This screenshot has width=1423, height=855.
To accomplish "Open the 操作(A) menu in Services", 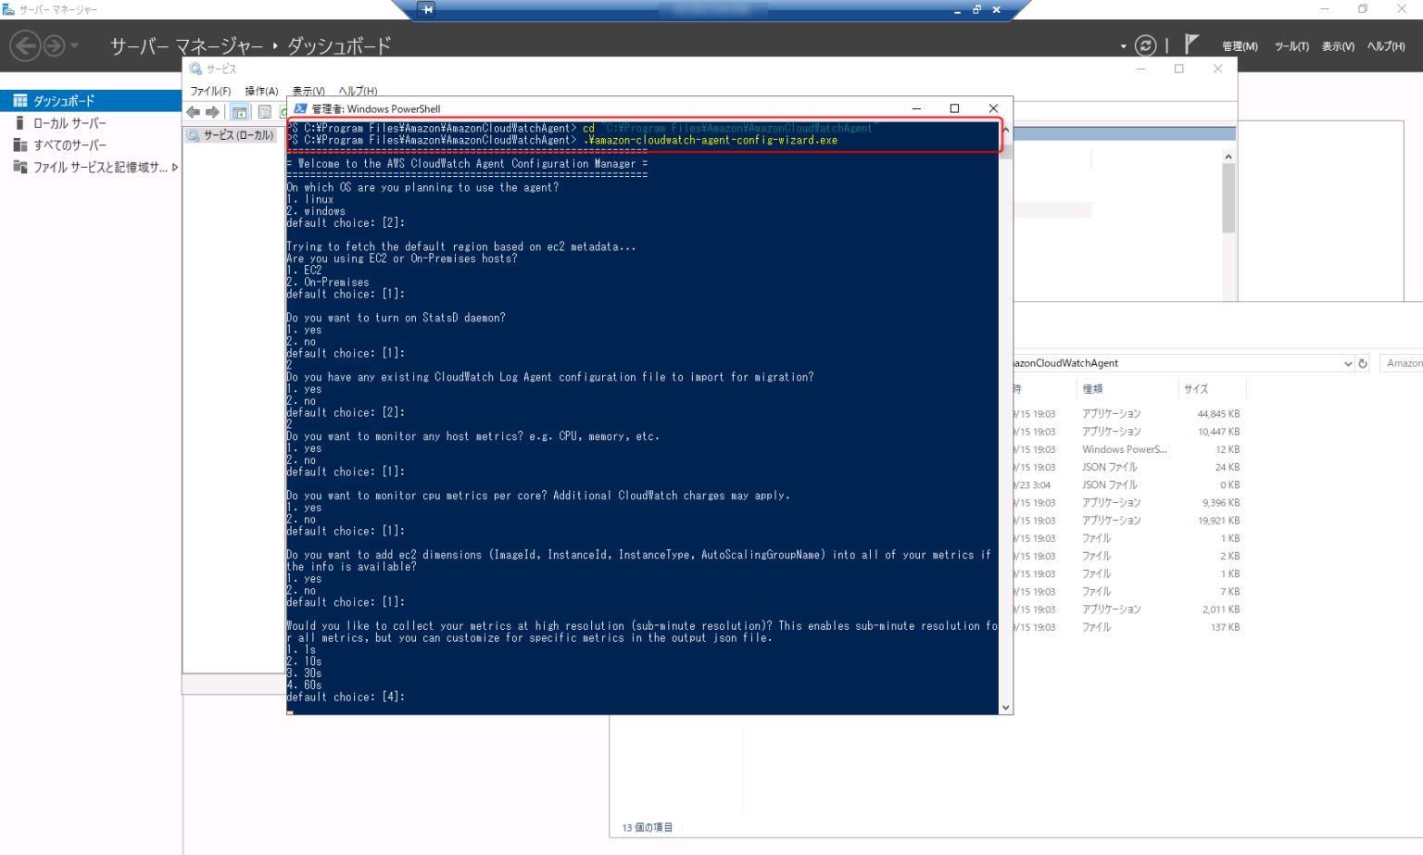I will click(x=262, y=90).
